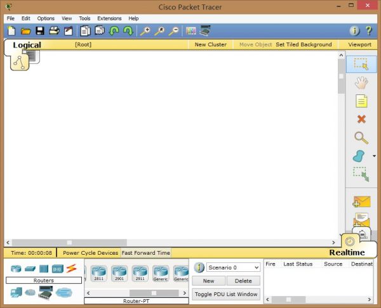
Task: Open a file with folder icon
Action: click(x=26, y=31)
